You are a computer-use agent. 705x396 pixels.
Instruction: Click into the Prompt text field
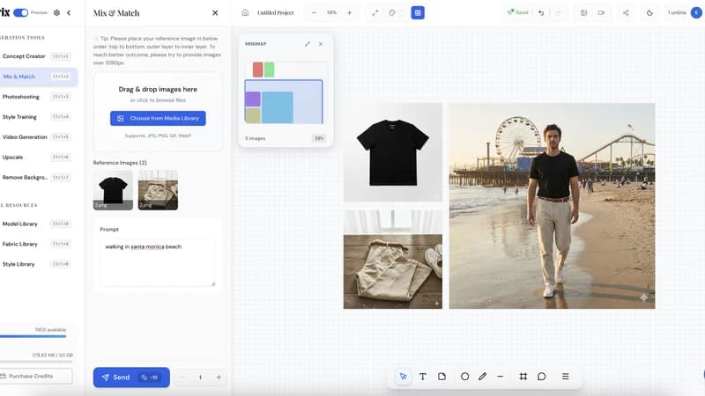(158, 262)
